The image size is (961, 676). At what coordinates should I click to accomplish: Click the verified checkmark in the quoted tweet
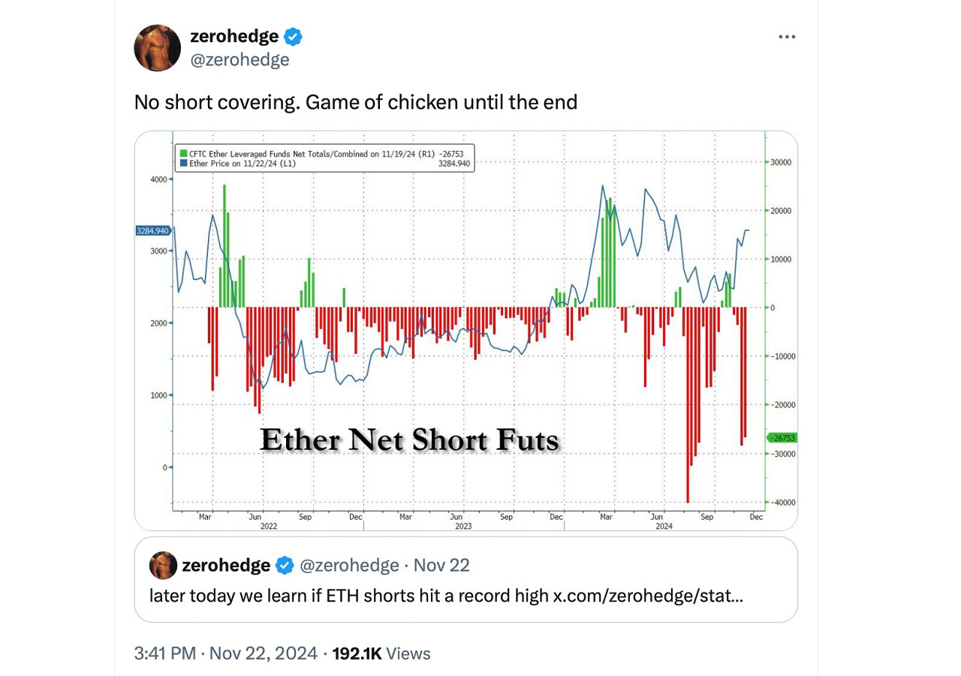coord(284,565)
